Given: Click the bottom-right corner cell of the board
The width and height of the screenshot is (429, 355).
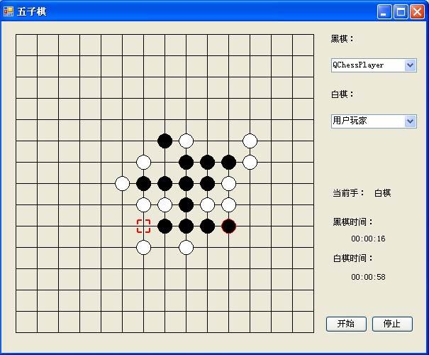Looking at the screenshot, I should pos(303,322).
